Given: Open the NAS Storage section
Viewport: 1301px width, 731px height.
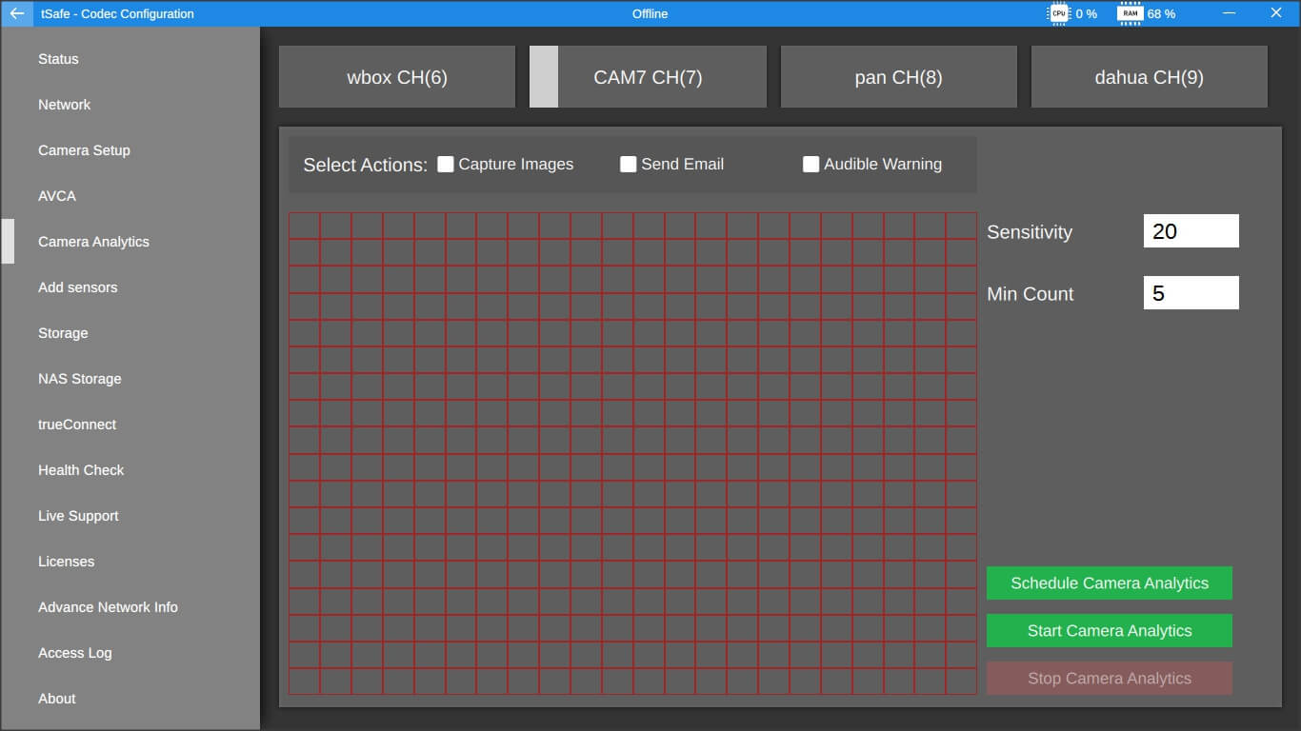Looking at the screenshot, I should 79,378.
